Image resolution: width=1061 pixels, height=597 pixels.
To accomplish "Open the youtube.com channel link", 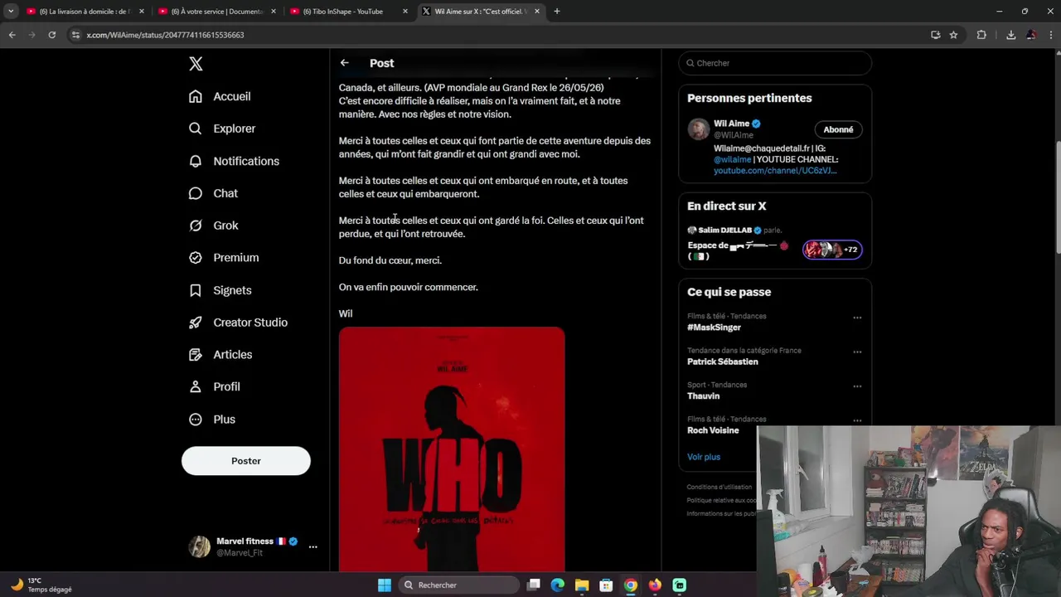I will pyautogui.click(x=775, y=171).
